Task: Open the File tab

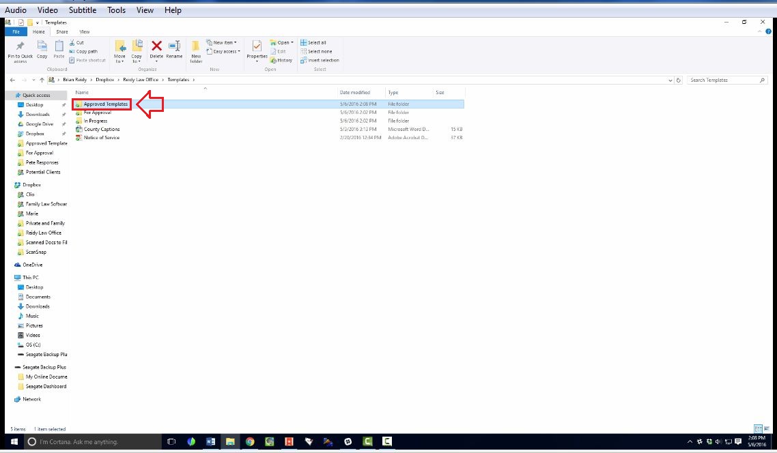Action: click(x=16, y=31)
